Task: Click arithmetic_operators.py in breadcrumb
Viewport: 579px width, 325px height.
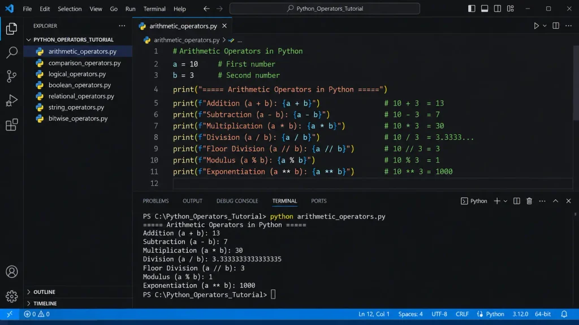Action: pos(187,40)
